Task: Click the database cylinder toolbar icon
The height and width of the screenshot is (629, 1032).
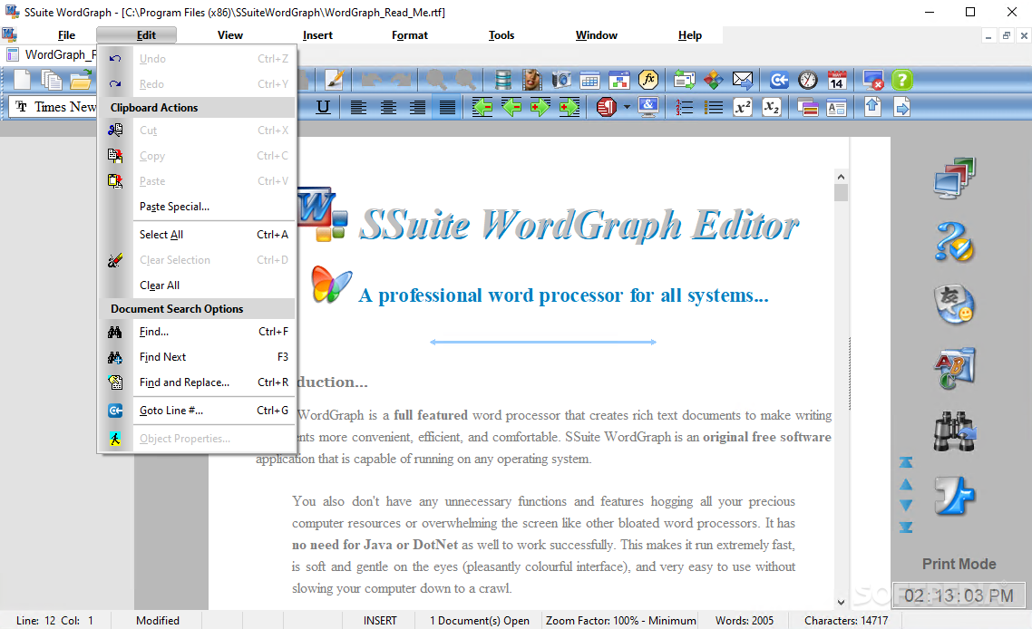Action: point(502,81)
